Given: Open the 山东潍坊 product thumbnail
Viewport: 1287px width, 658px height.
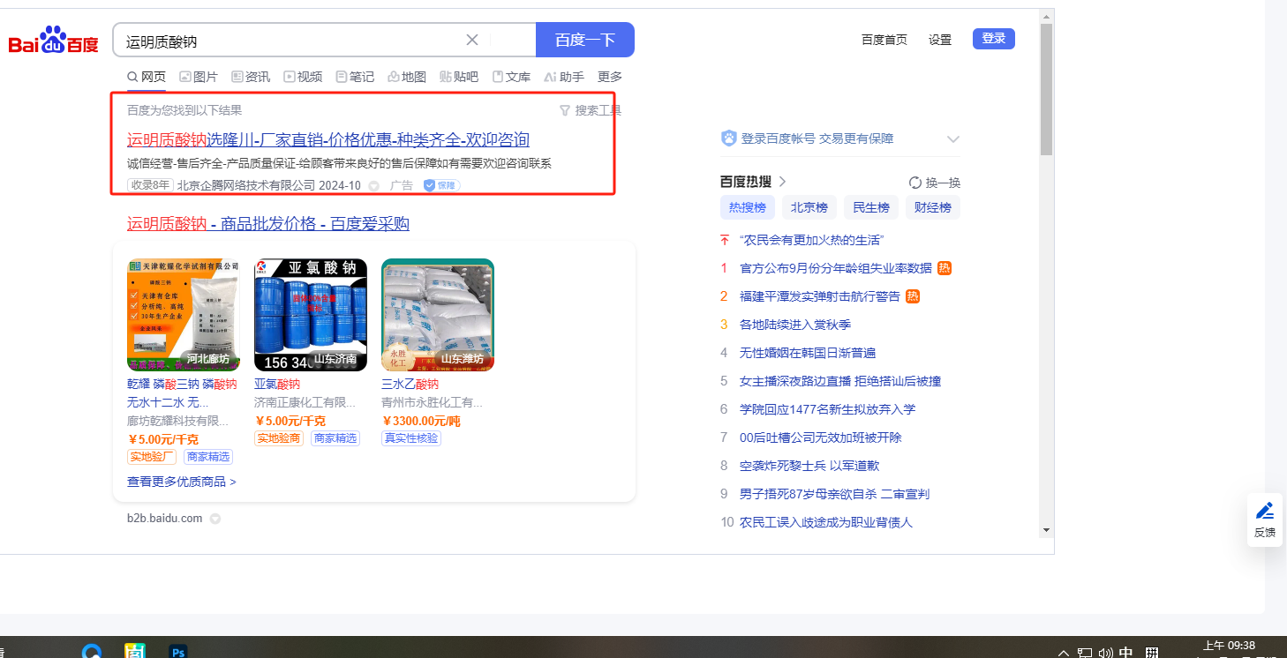Looking at the screenshot, I should [438, 315].
